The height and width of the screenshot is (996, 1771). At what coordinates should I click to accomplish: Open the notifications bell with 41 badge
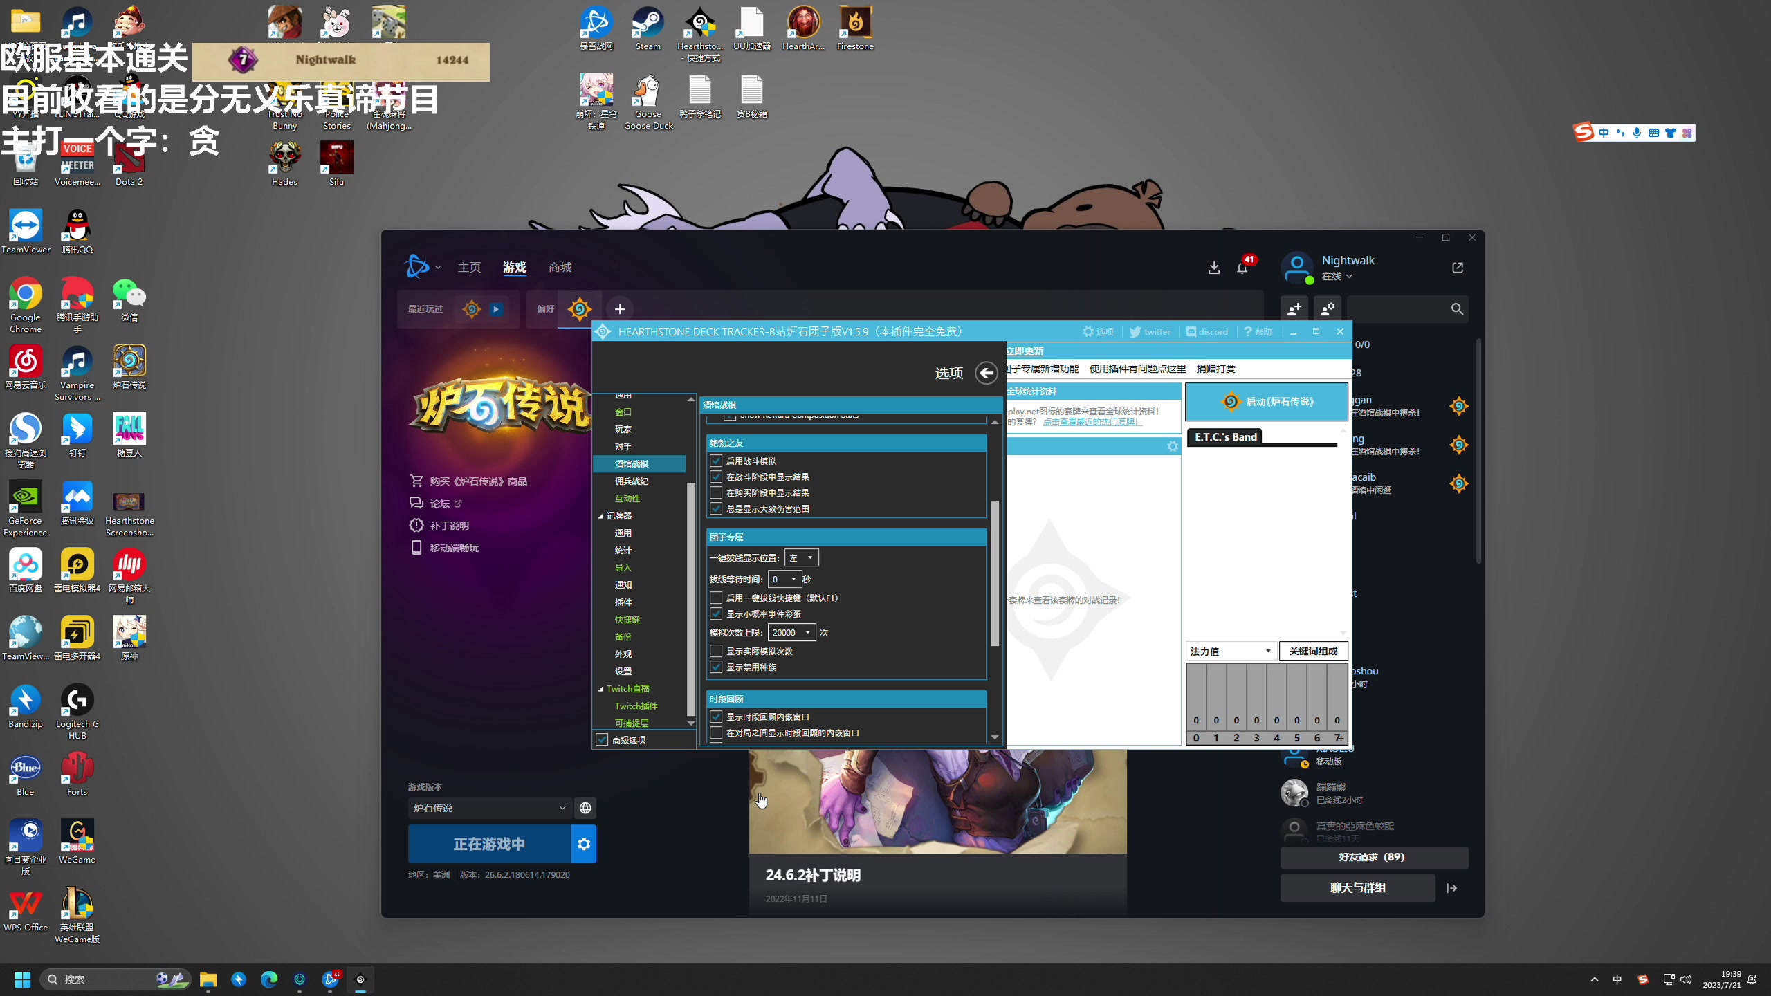(1242, 268)
